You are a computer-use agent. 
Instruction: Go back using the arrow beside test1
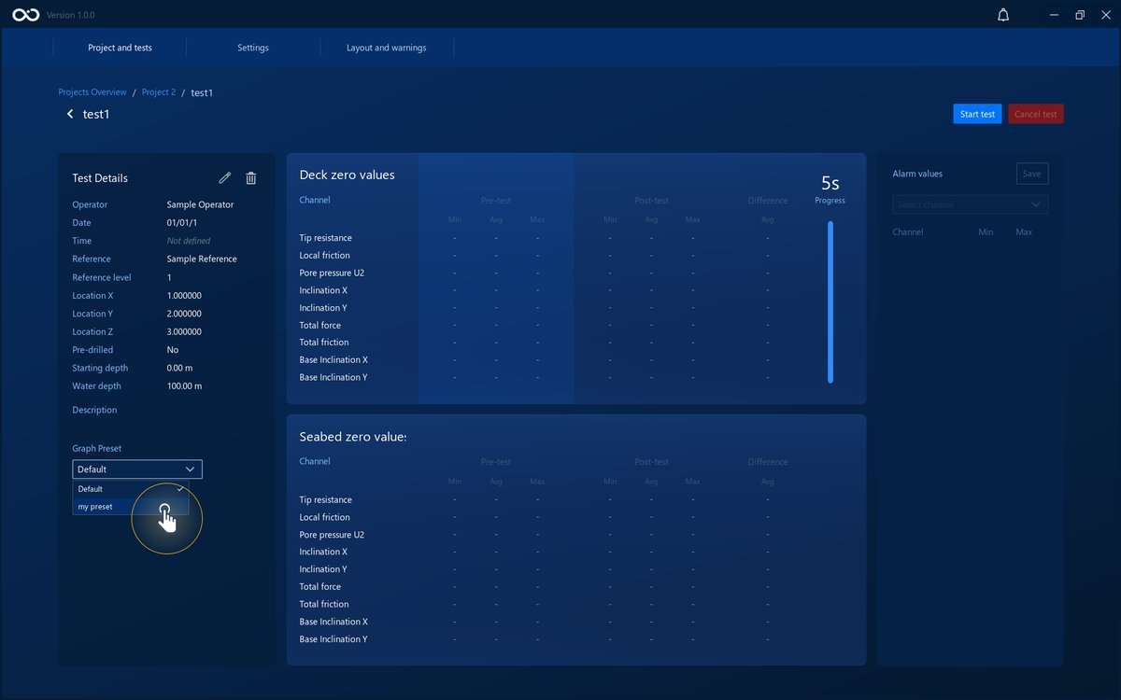tap(69, 114)
